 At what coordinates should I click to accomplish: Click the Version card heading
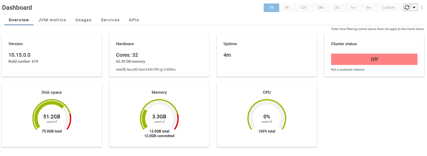pyautogui.click(x=15, y=44)
